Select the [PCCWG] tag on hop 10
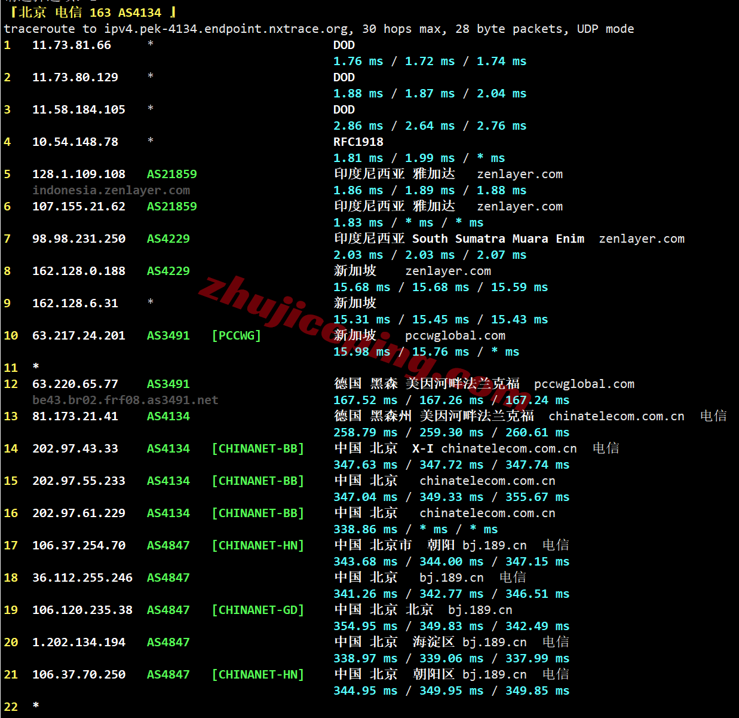Viewport: 739px width, 718px height. click(x=237, y=335)
